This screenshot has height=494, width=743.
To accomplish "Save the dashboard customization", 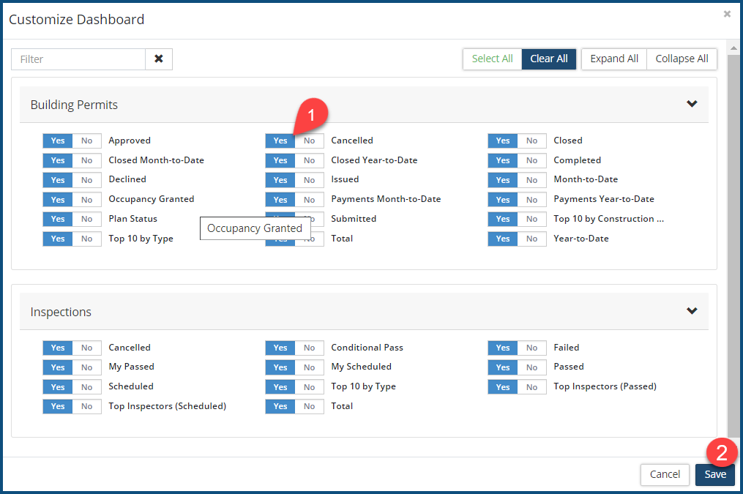I will (x=714, y=474).
